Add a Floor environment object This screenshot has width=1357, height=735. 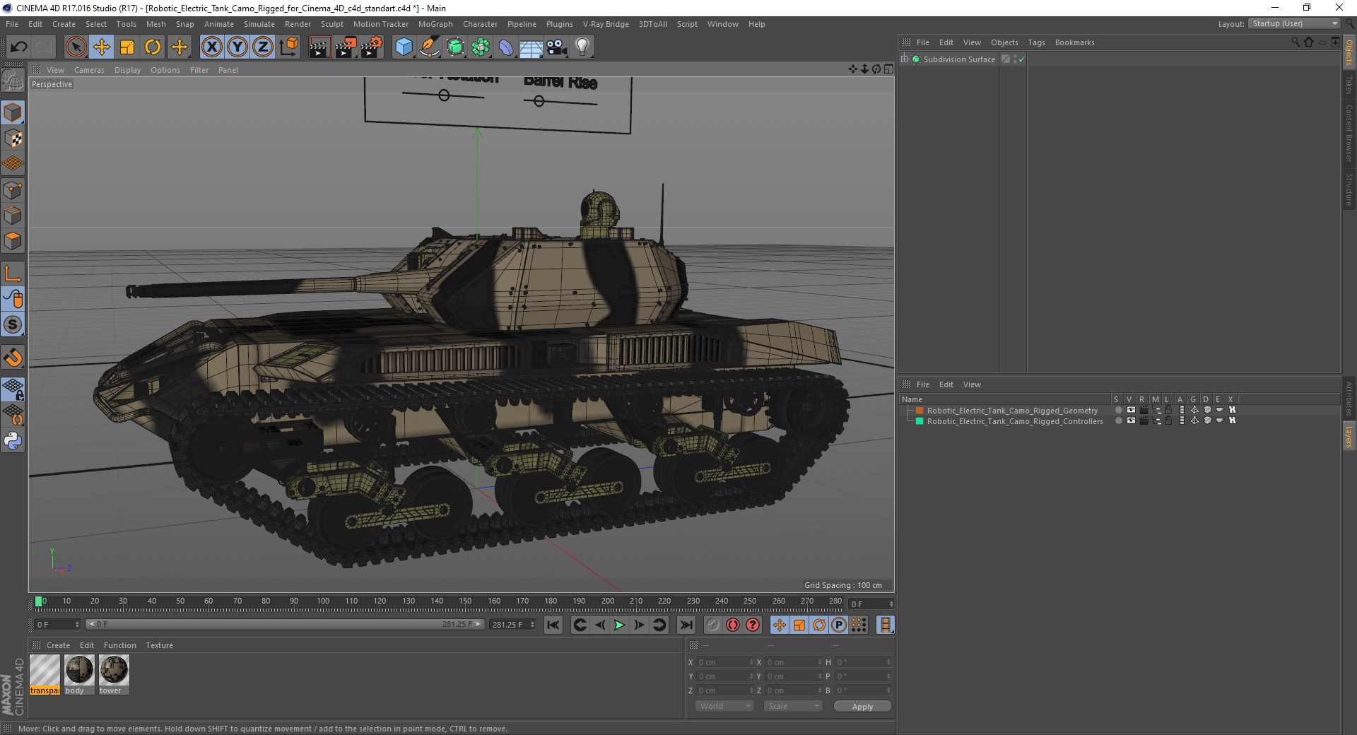point(531,47)
